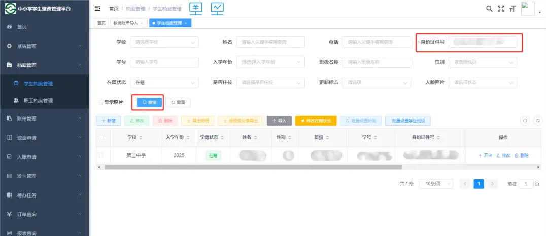Close the 教师账单导入 tab
Image resolution: width=546 pixels, height=236 pixels.
pos(142,23)
